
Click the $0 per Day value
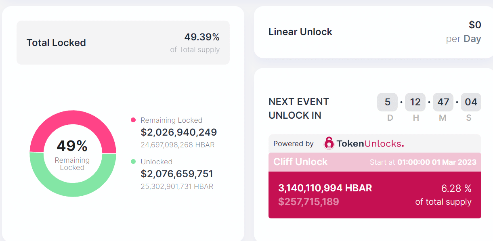coord(464,32)
